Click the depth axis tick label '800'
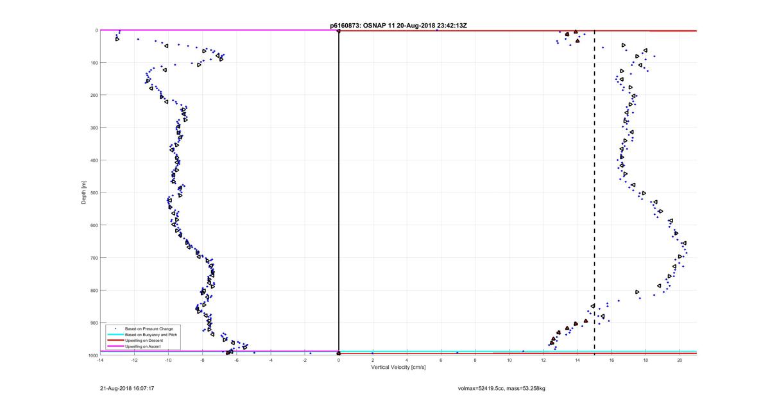 coord(94,291)
